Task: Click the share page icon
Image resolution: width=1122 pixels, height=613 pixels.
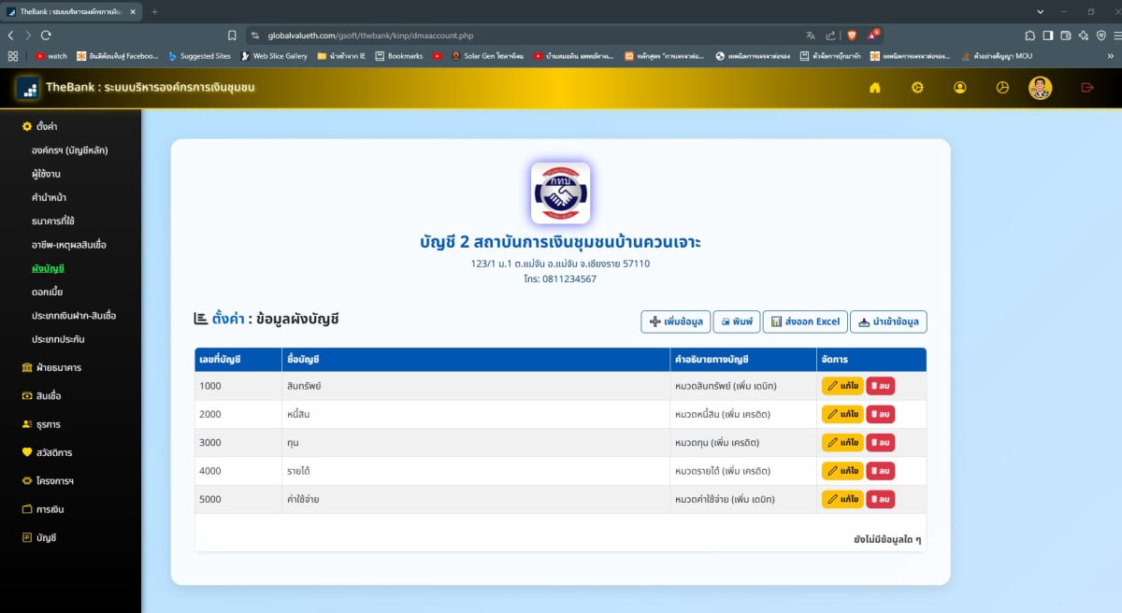Action: (830, 35)
